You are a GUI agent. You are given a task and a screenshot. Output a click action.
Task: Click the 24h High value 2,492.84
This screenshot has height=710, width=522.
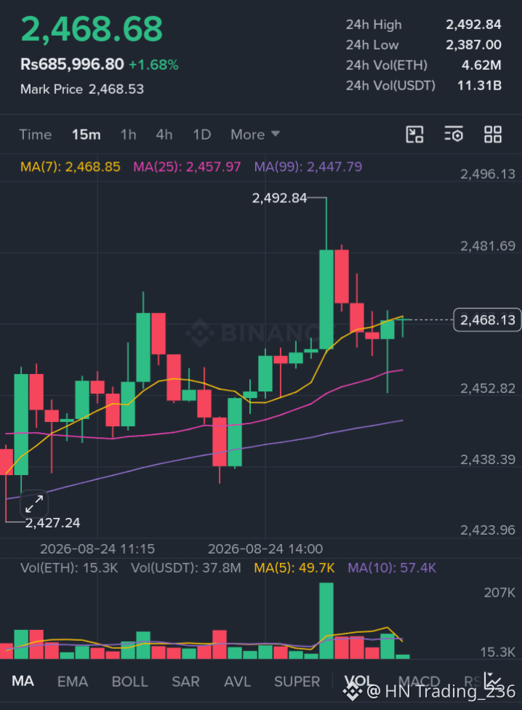tap(473, 25)
